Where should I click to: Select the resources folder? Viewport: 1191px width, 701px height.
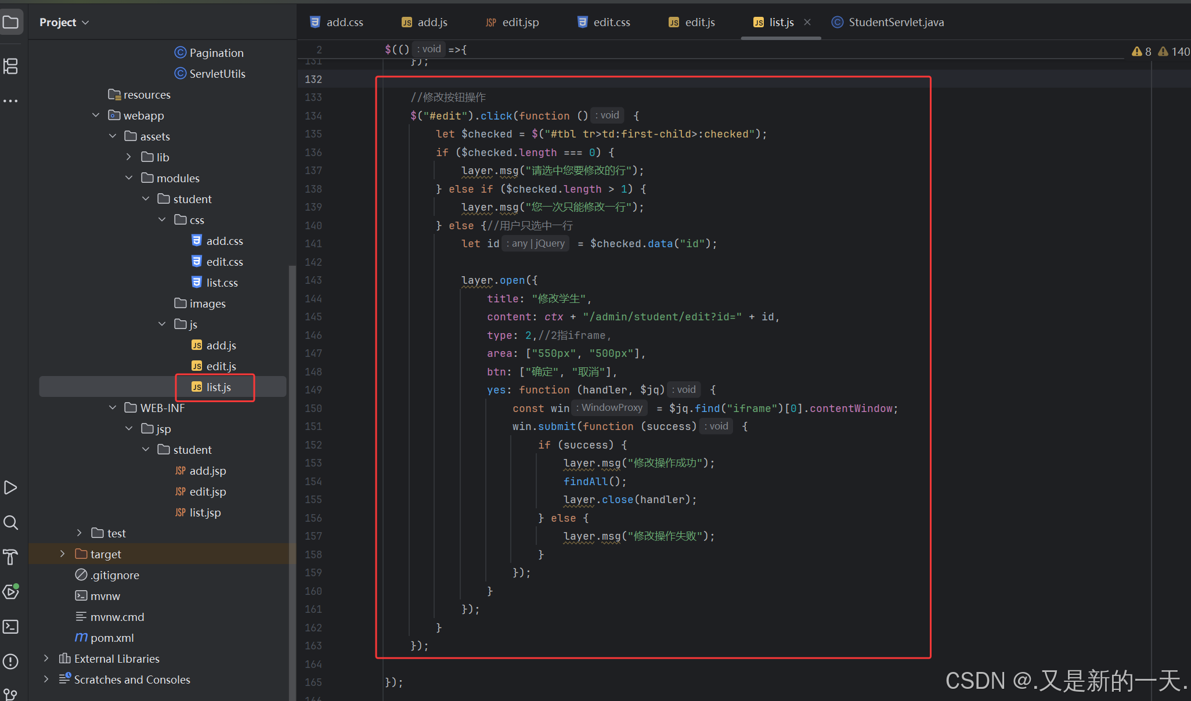(139, 95)
